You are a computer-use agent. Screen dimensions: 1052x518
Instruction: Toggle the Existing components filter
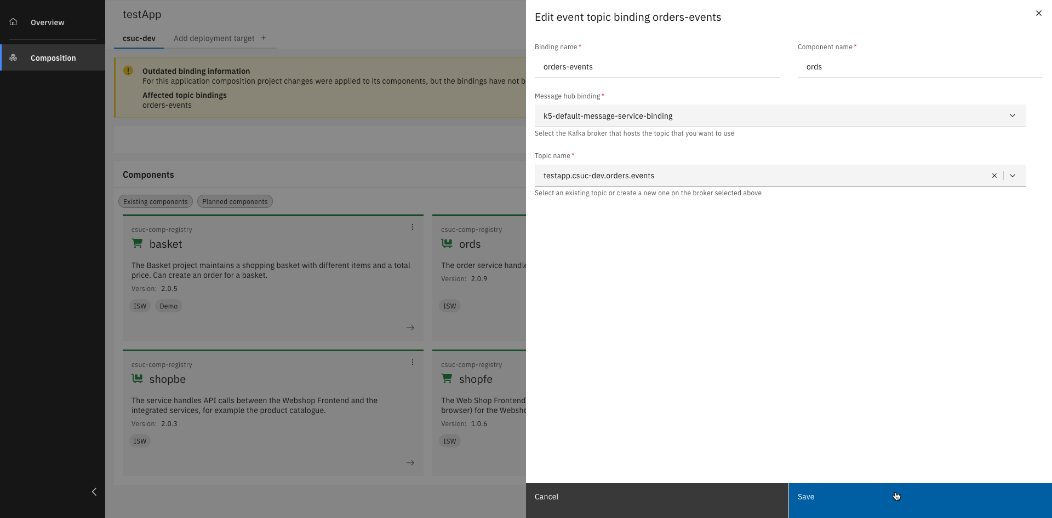click(155, 201)
